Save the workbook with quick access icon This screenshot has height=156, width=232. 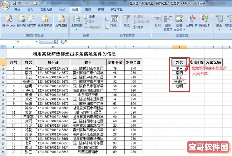tap(14, 3)
